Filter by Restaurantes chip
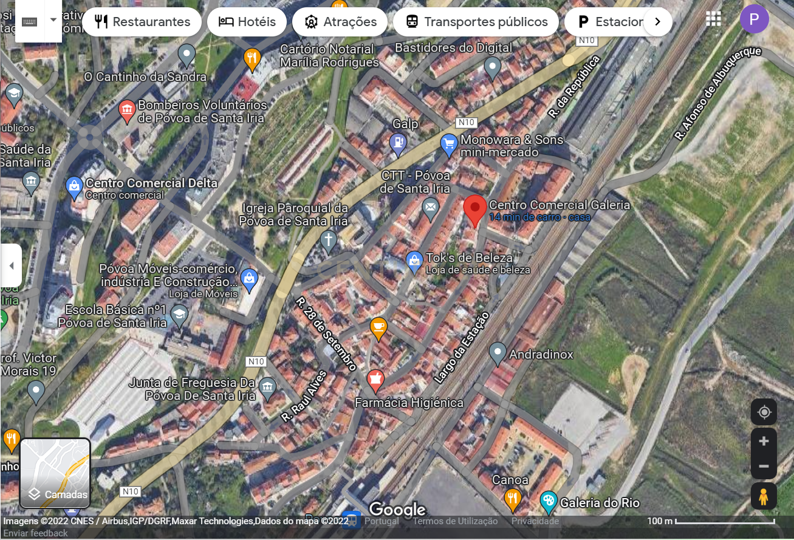 pos(142,22)
